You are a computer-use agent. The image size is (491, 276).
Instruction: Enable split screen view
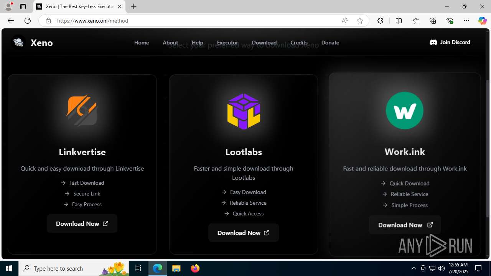click(399, 21)
